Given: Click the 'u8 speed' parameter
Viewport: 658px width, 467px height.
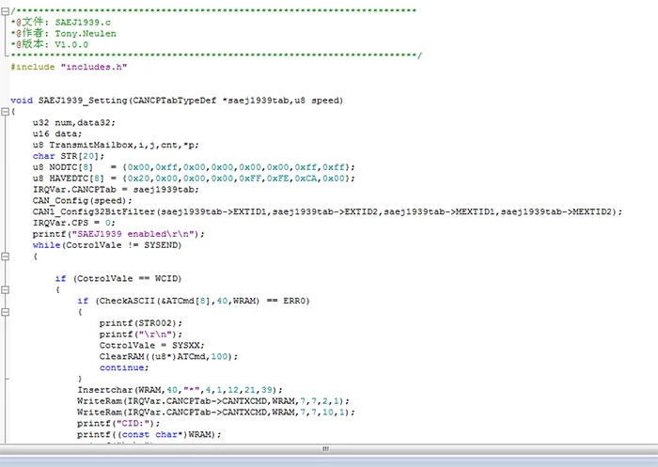Looking at the screenshot, I should click(x=318, y=101).
